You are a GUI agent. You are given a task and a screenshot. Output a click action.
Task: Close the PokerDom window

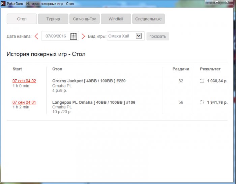click(x=227, y=3)
